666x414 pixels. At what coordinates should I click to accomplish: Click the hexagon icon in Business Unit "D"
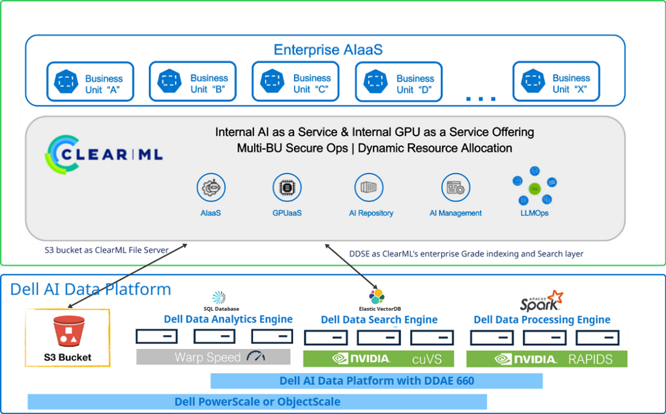[375, 82]
